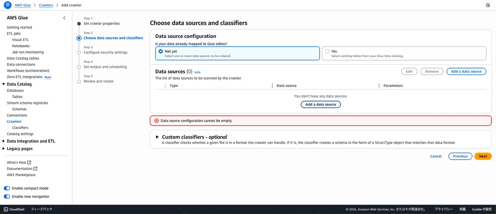Image resolution: width=496 pixels, height=214 pixels.
Task: Click the settings icon at top right
Action: point(488,5)
